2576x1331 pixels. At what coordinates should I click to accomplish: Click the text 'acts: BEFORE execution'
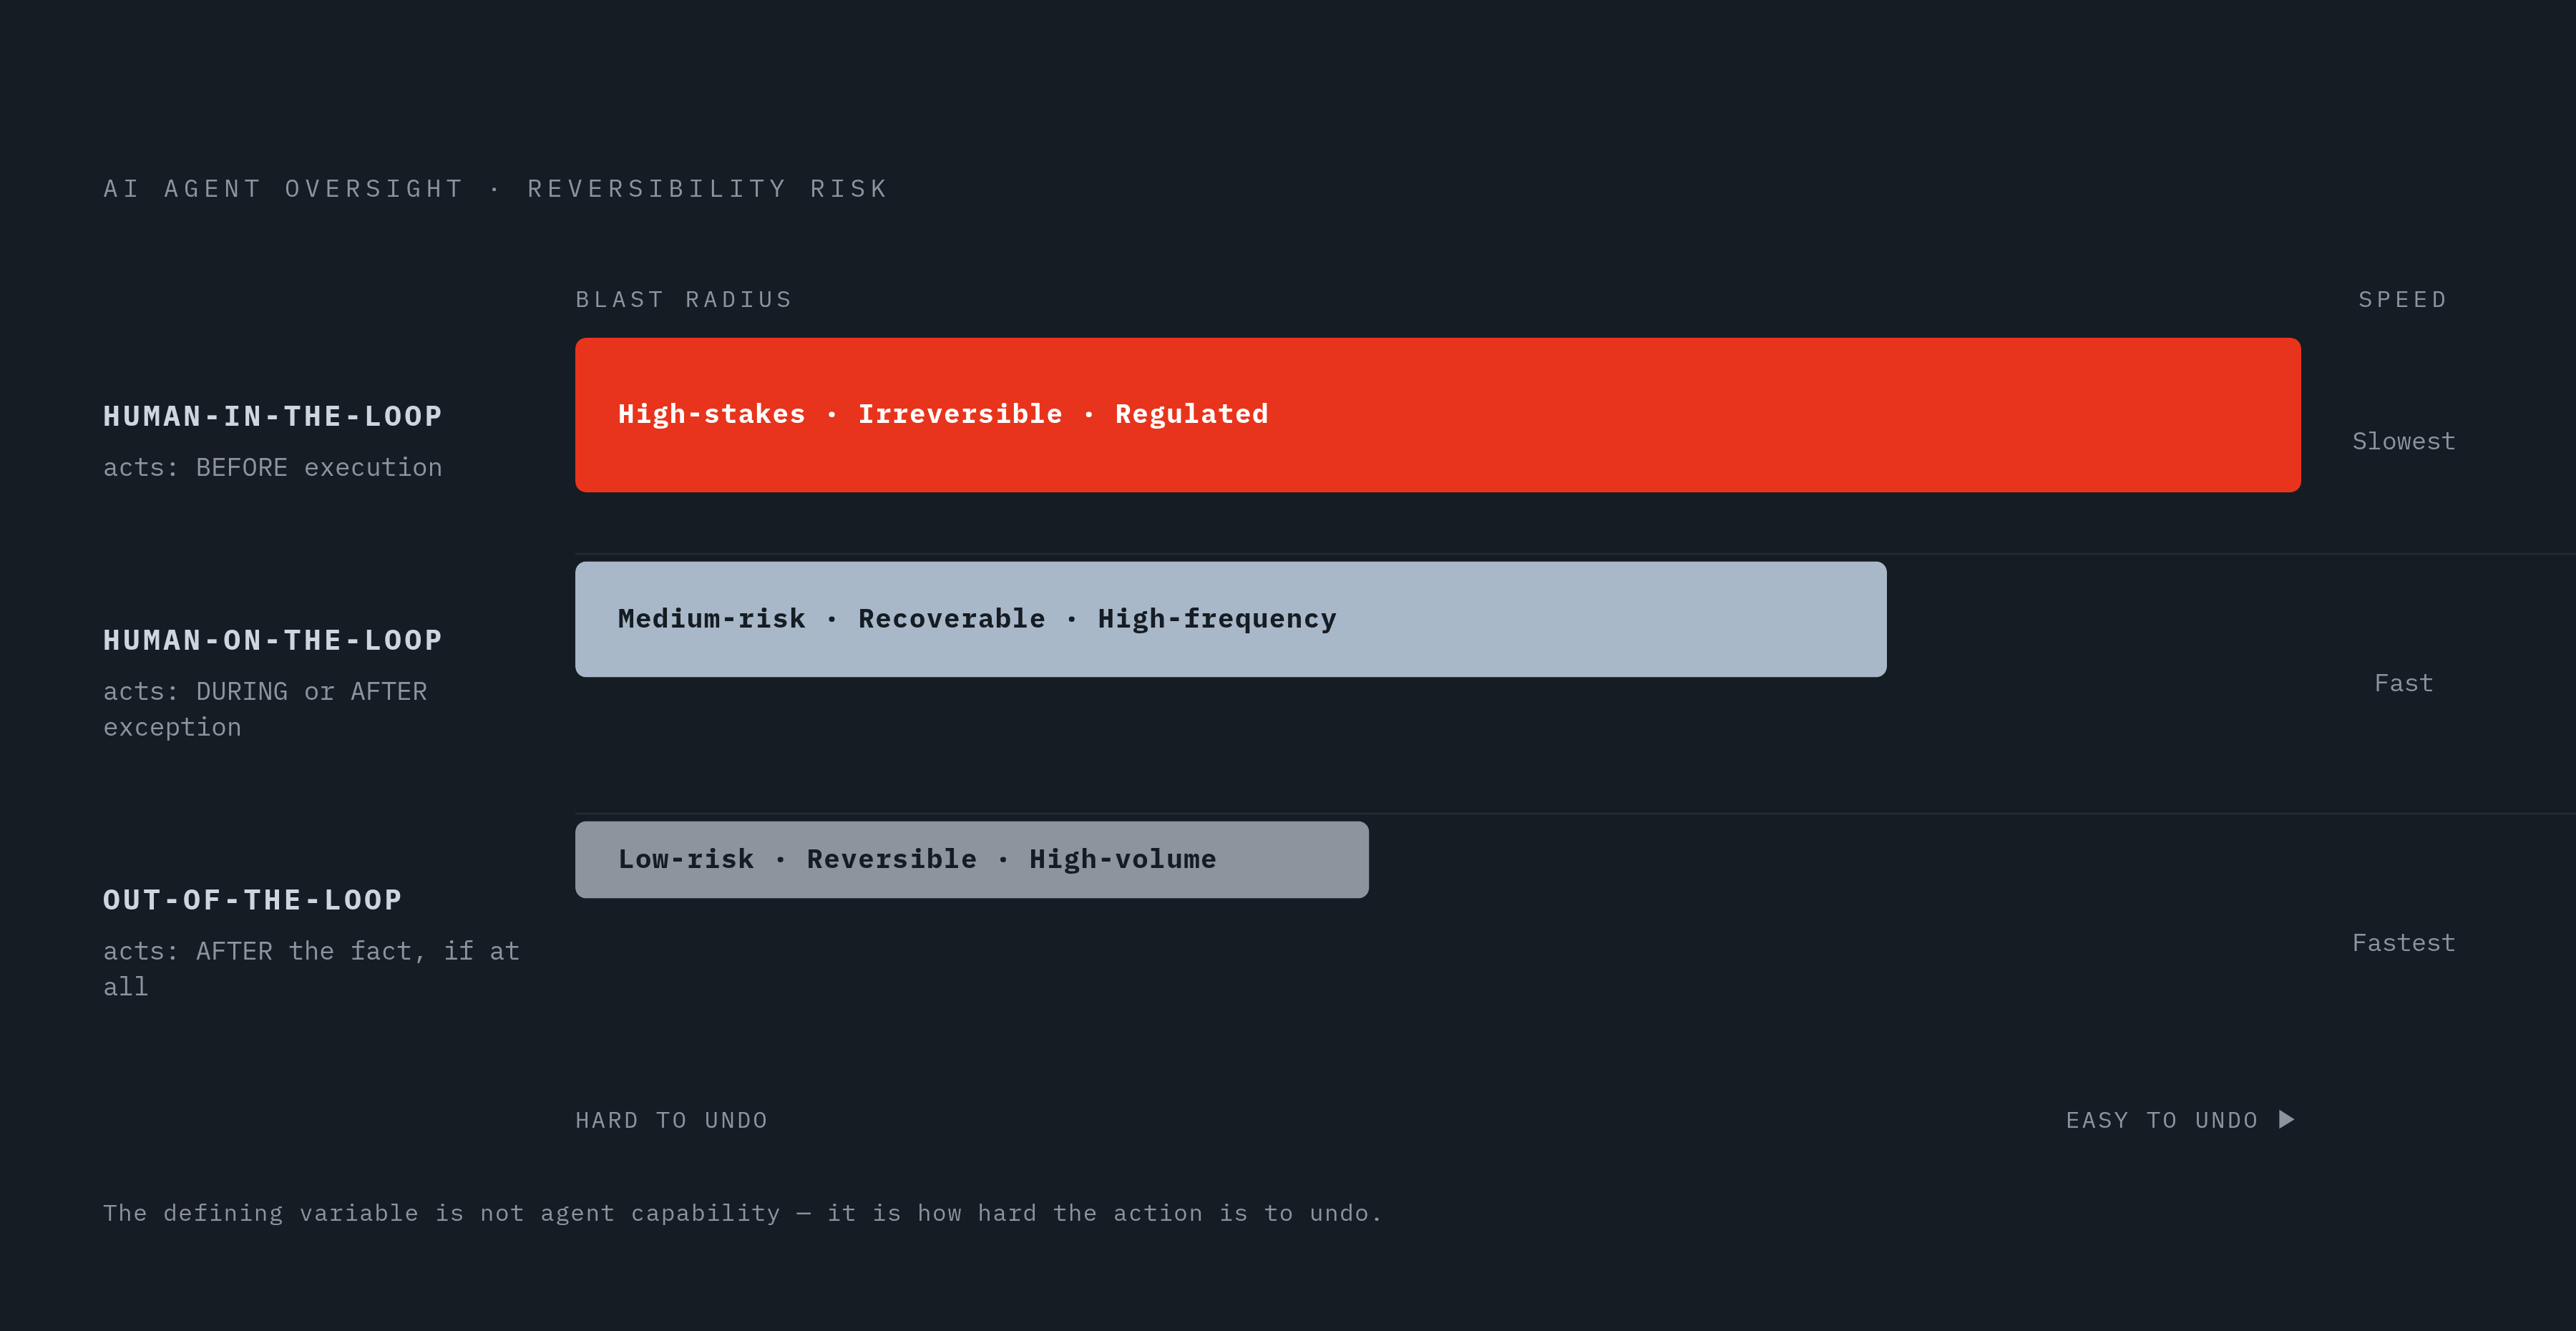273,467
